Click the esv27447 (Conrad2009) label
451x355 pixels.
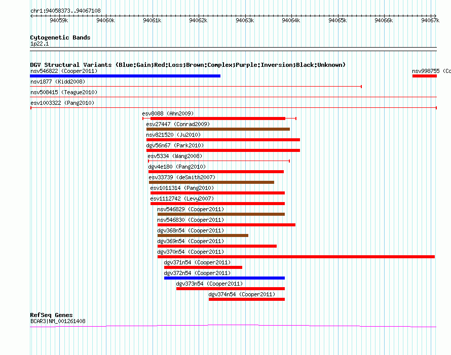click(178, 124)
